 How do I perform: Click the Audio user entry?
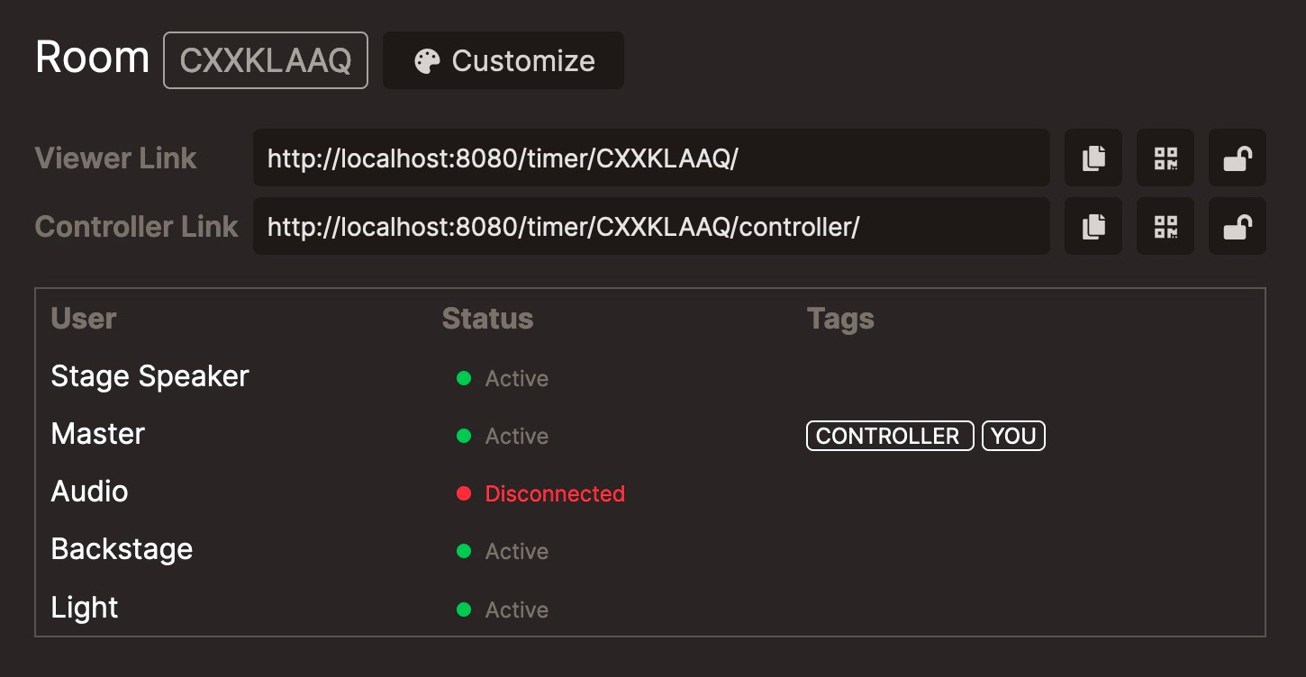click(x=89, y=492)
